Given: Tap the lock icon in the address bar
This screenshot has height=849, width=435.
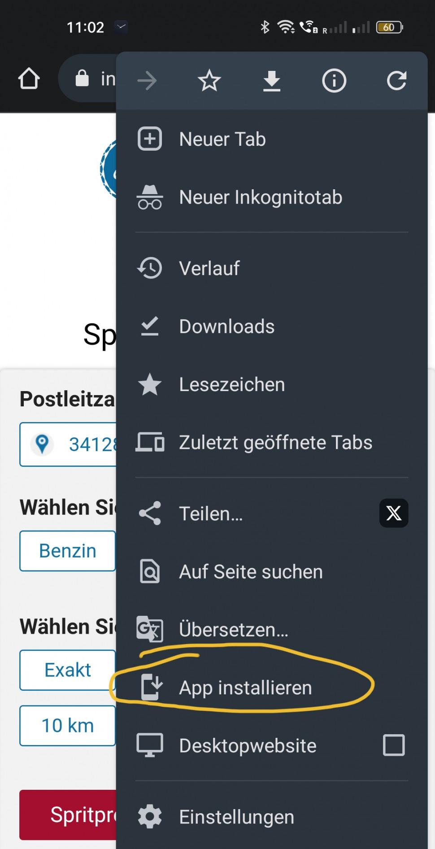Looking at the screenshot, I should (x=82, y=78).
